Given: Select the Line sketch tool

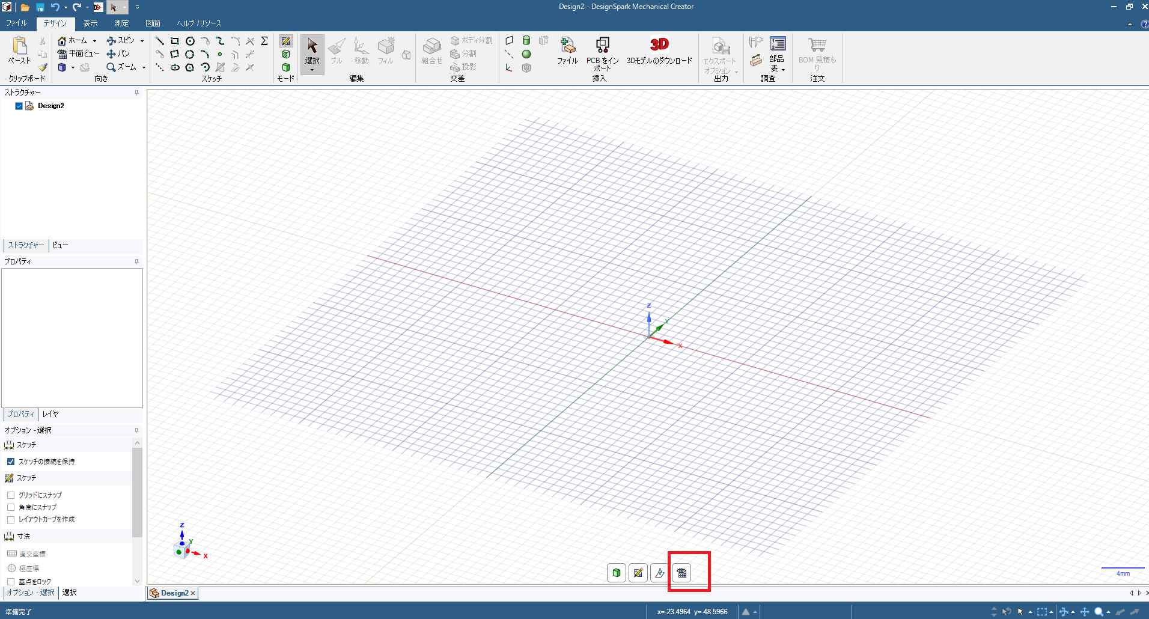Looking at the screenshot, I should click(159, 41).
